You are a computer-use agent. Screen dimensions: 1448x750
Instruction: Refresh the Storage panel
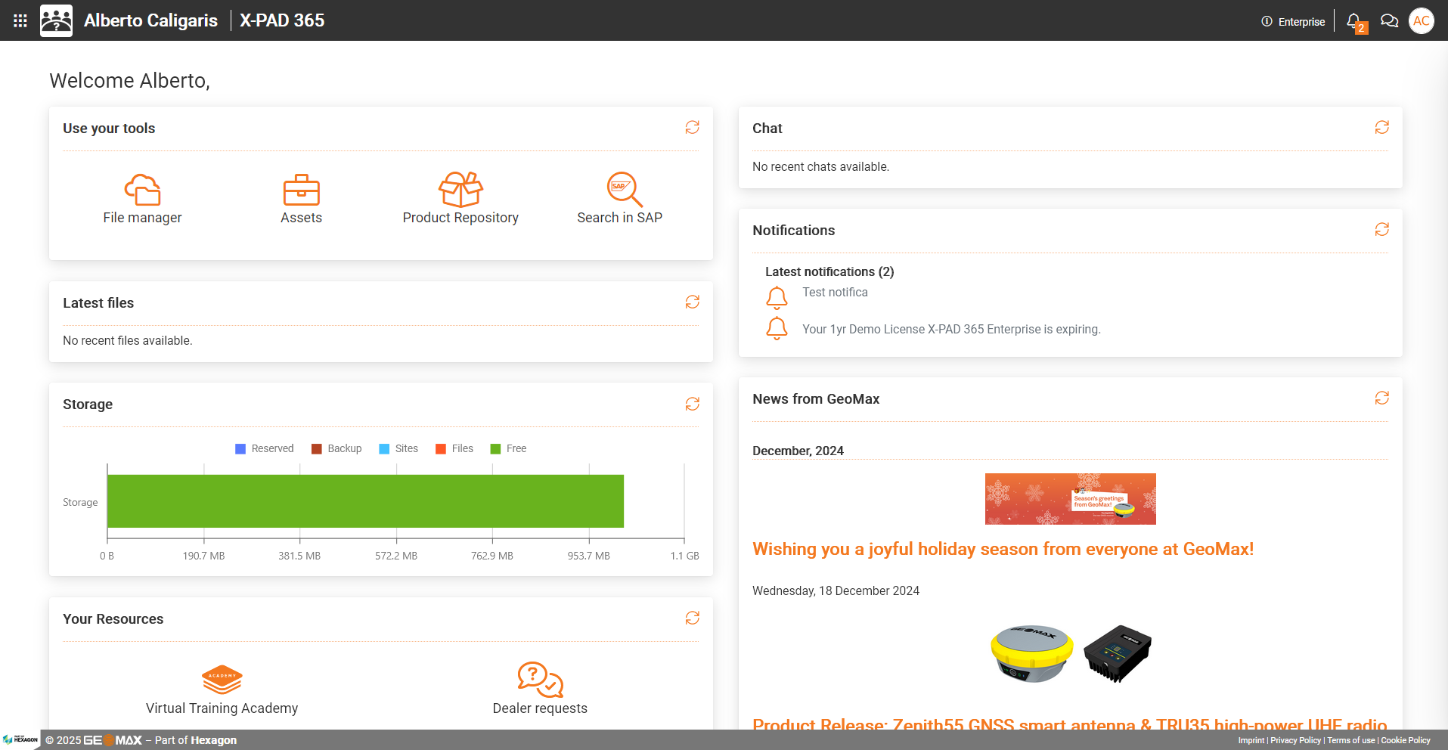692,404
